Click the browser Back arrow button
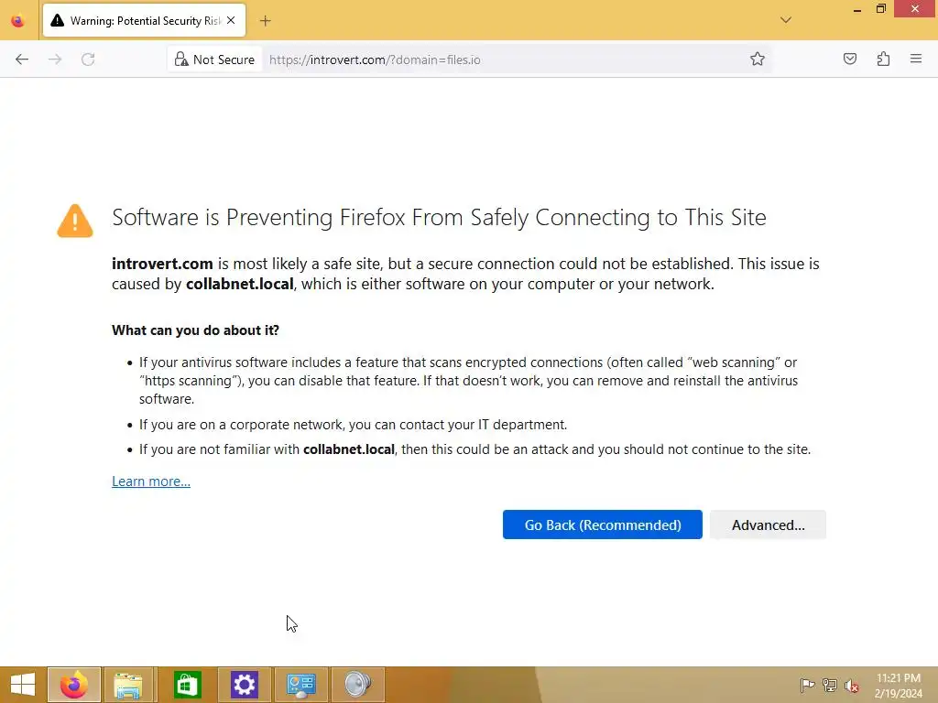938x703 pixels. [22, 59]
